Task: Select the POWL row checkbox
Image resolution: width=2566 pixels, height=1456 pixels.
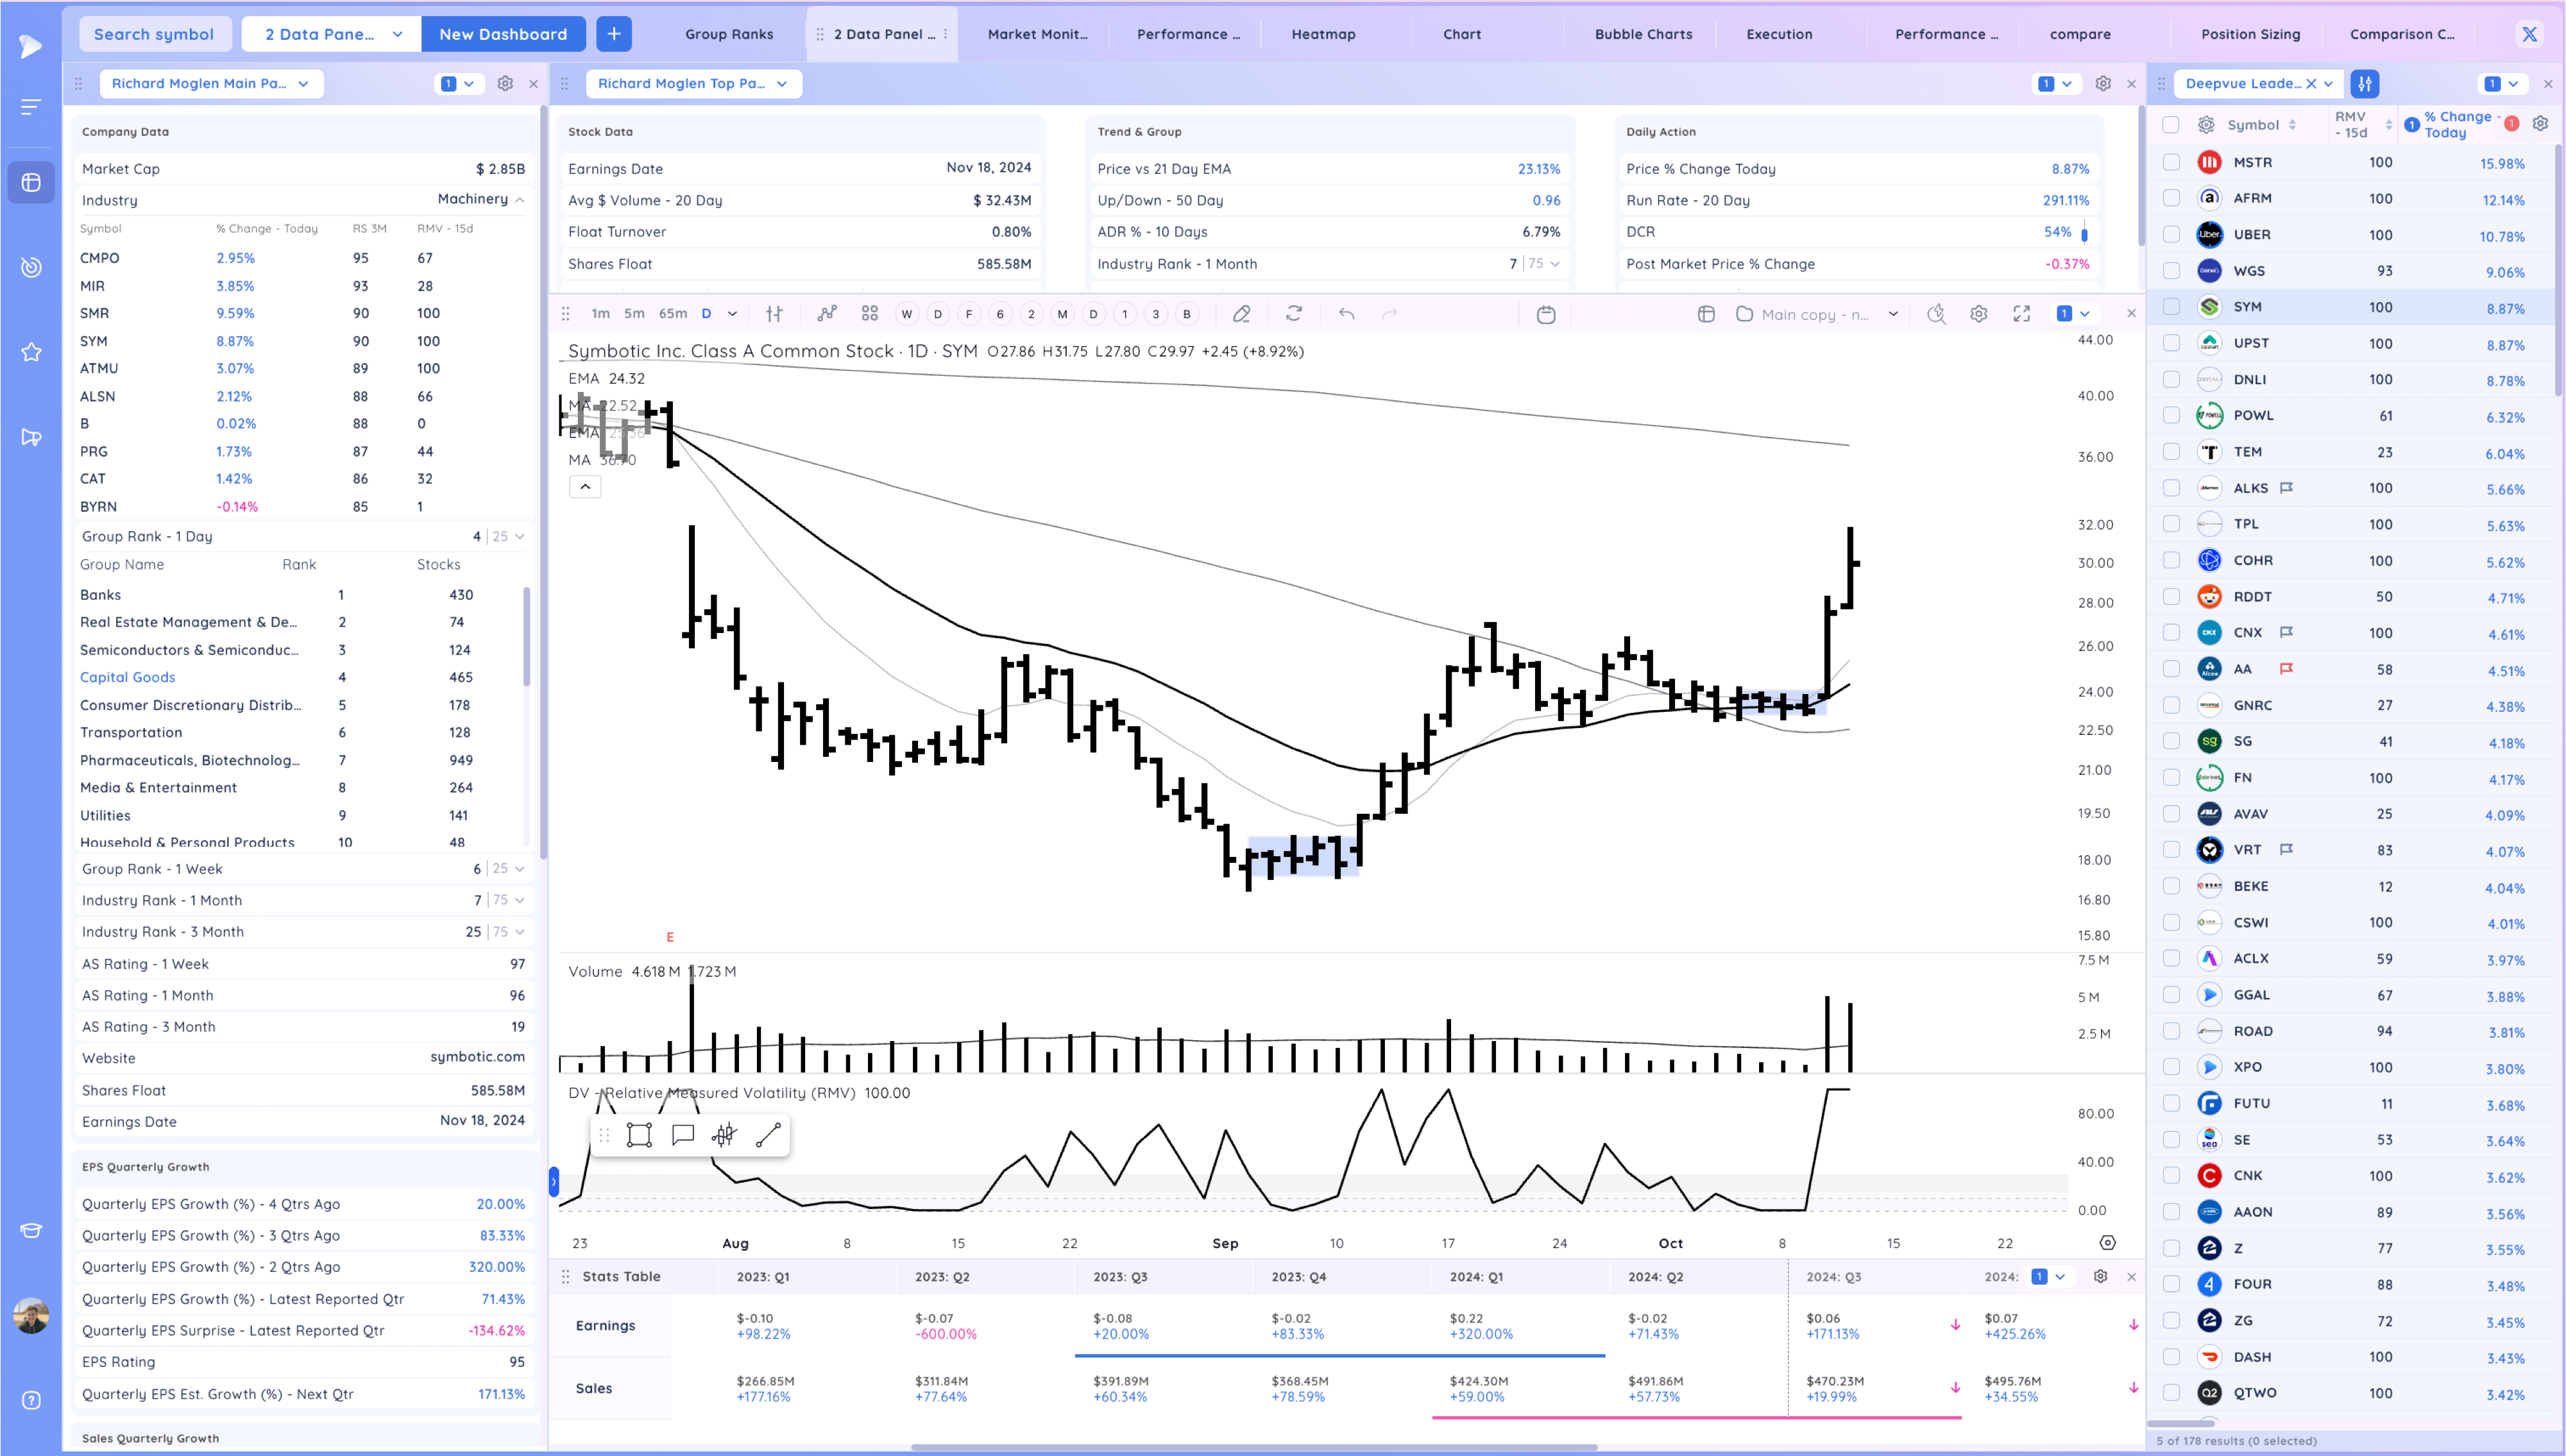Action: click(x=2171, y=415)
